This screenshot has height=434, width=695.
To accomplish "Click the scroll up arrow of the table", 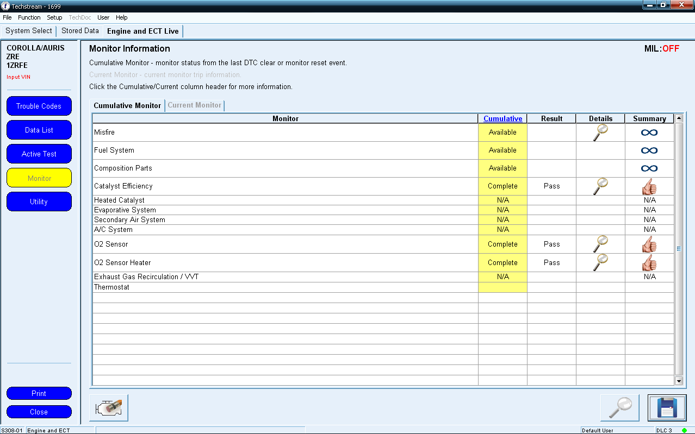I will (678, 118).
